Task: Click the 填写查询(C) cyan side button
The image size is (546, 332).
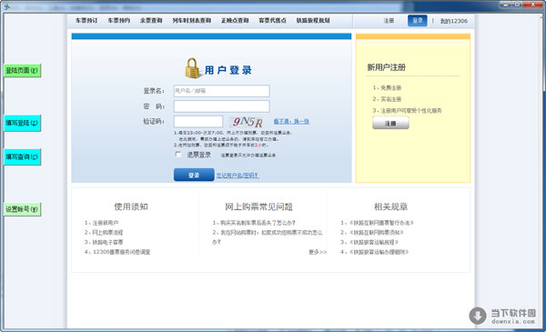Action: 22,157
